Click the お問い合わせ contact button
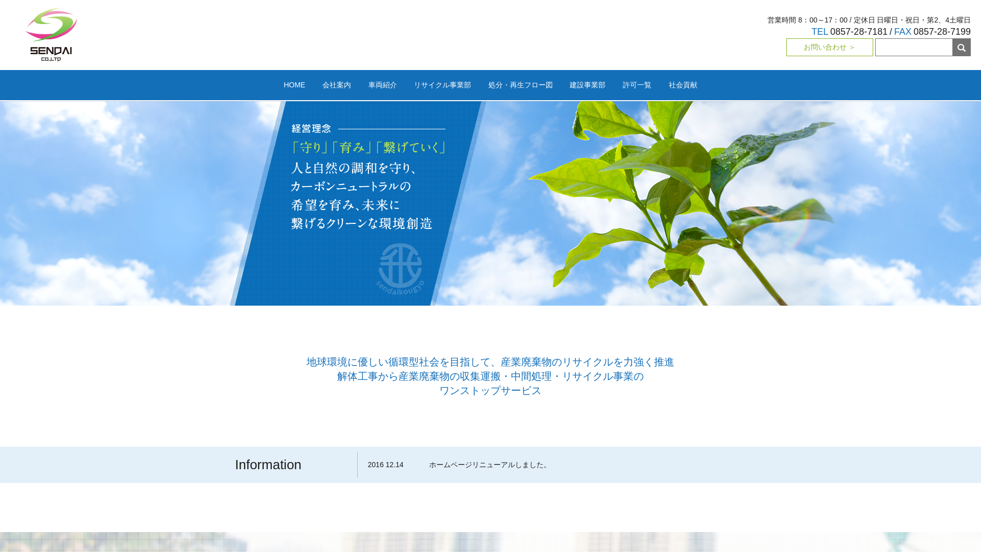This screenshot has height=552, width=981. [829, 47]
